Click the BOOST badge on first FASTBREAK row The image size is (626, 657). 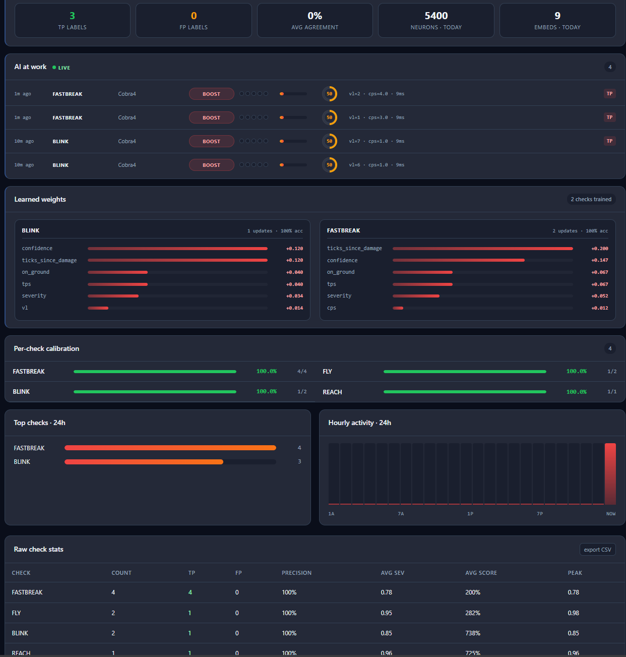(211, 94)
